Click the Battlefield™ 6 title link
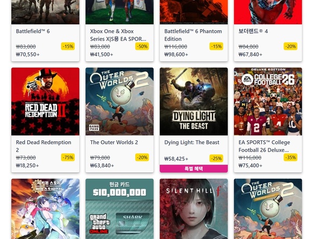The width and height of the screenshot is (319, 239). [33, 31]
